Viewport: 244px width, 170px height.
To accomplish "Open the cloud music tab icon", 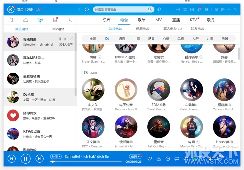I will pos(26,20).
